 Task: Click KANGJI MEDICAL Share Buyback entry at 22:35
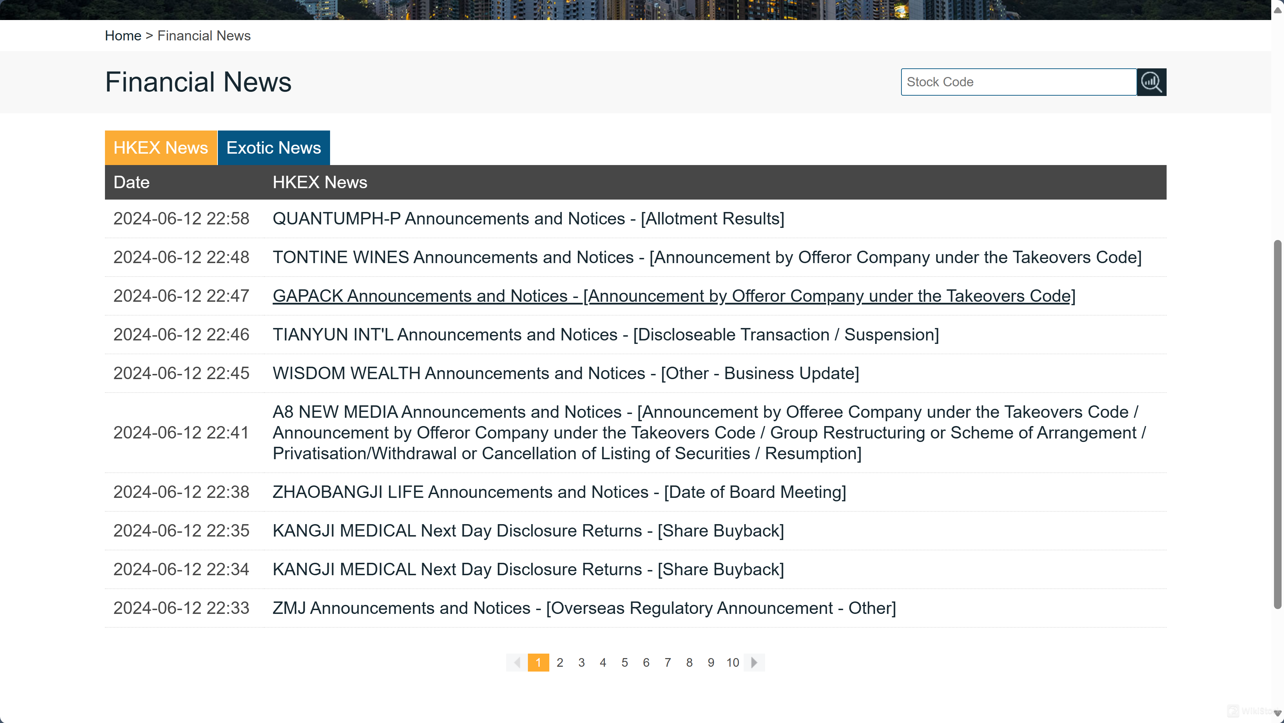click(x=527, y=531)
